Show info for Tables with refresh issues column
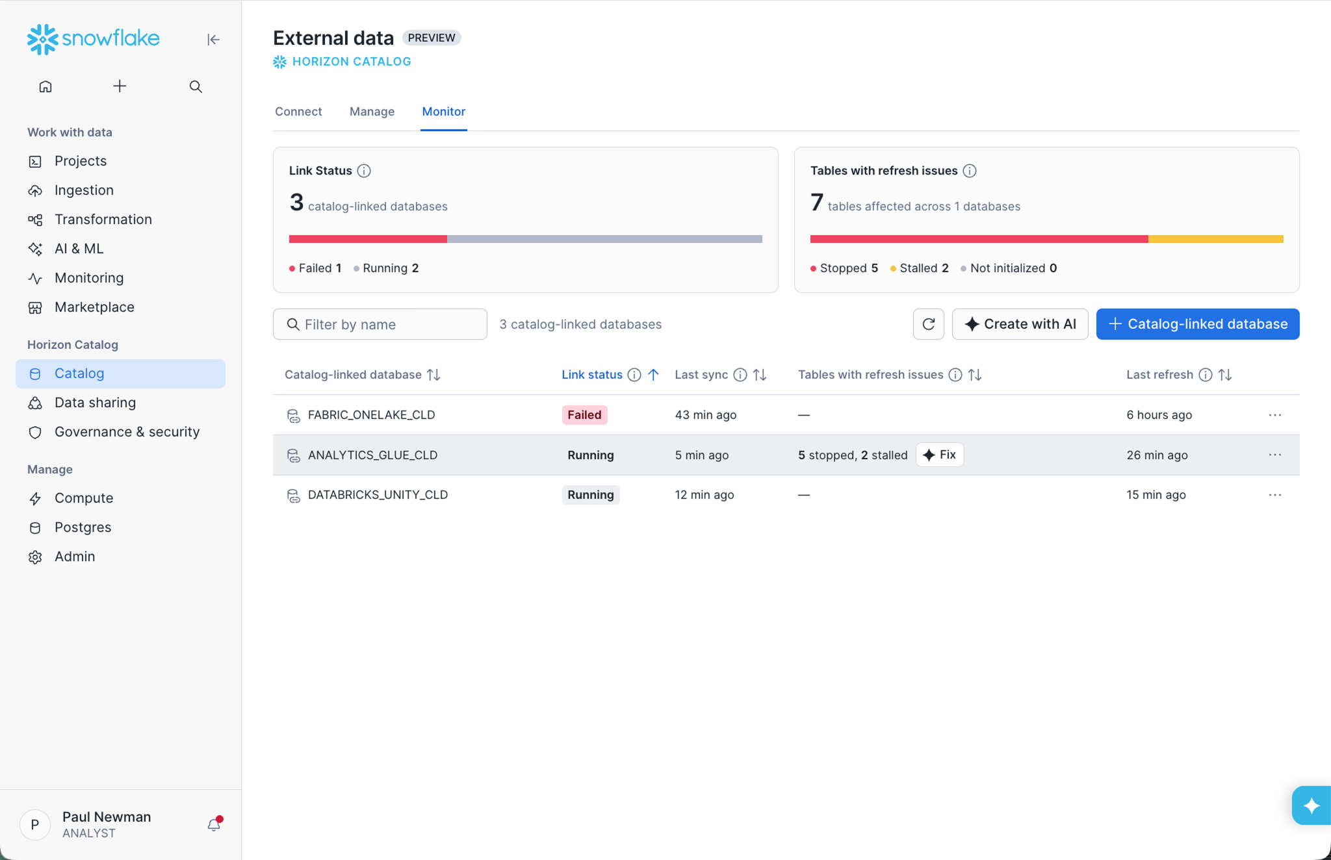 (x=955, y=375)
